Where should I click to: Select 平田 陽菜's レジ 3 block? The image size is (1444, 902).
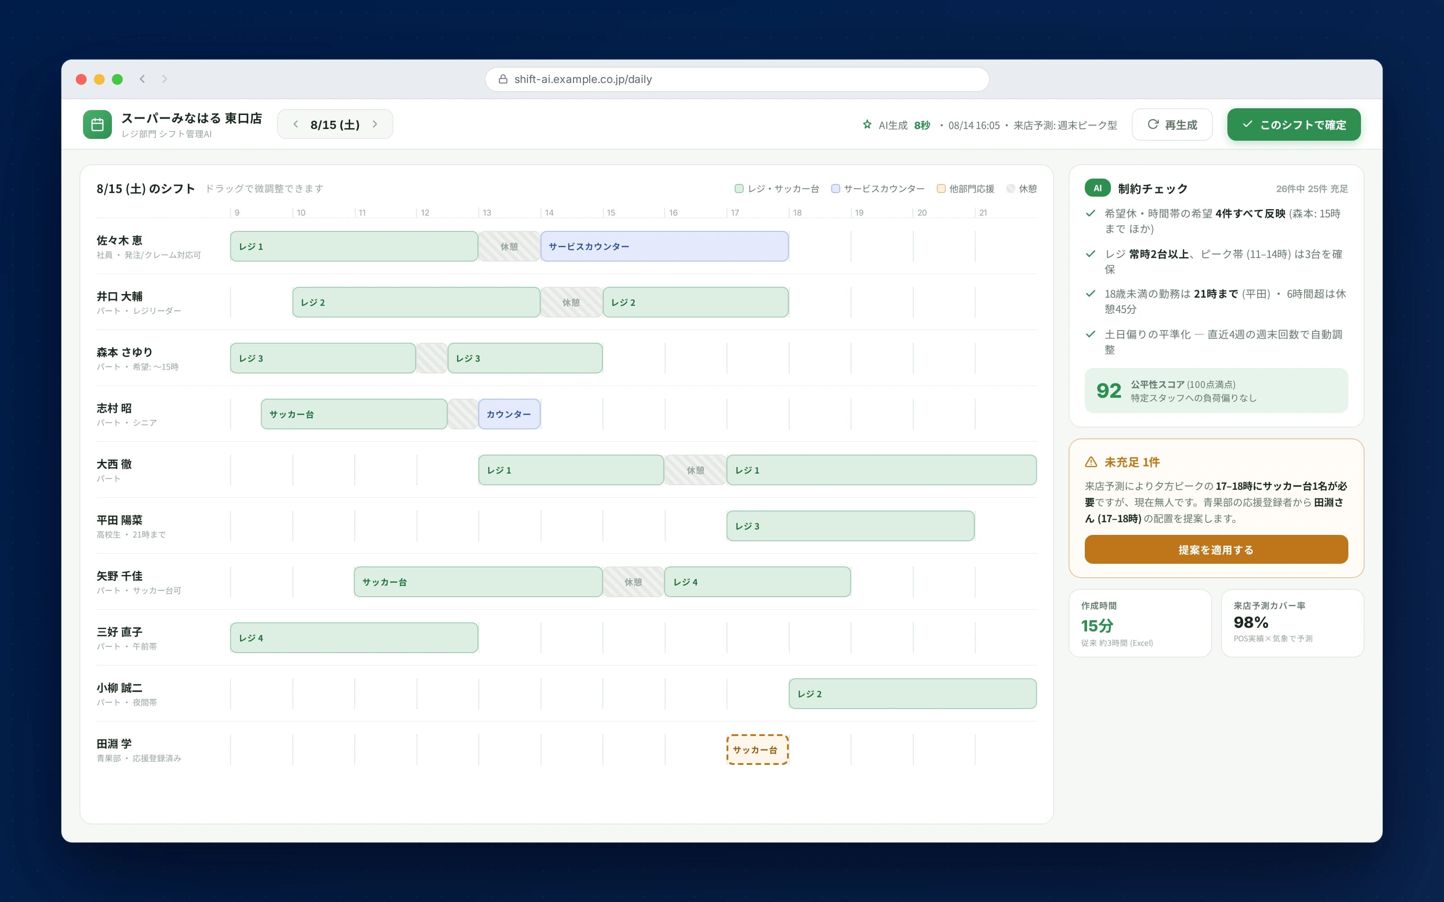[x=850, y=526]
